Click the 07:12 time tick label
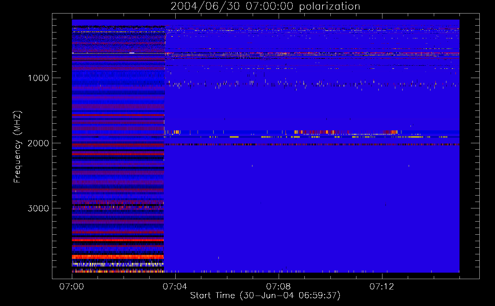The image size is (495, 306). tap(382, 287)
